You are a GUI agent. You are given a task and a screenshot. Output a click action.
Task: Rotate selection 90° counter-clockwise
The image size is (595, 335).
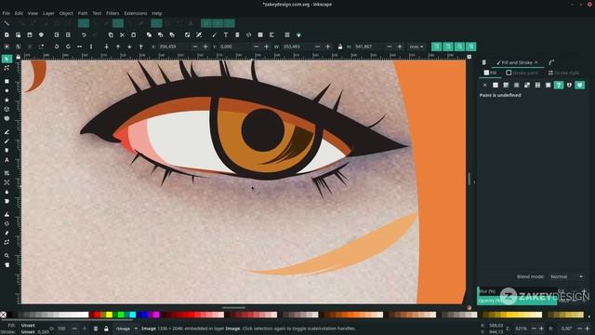57,47
